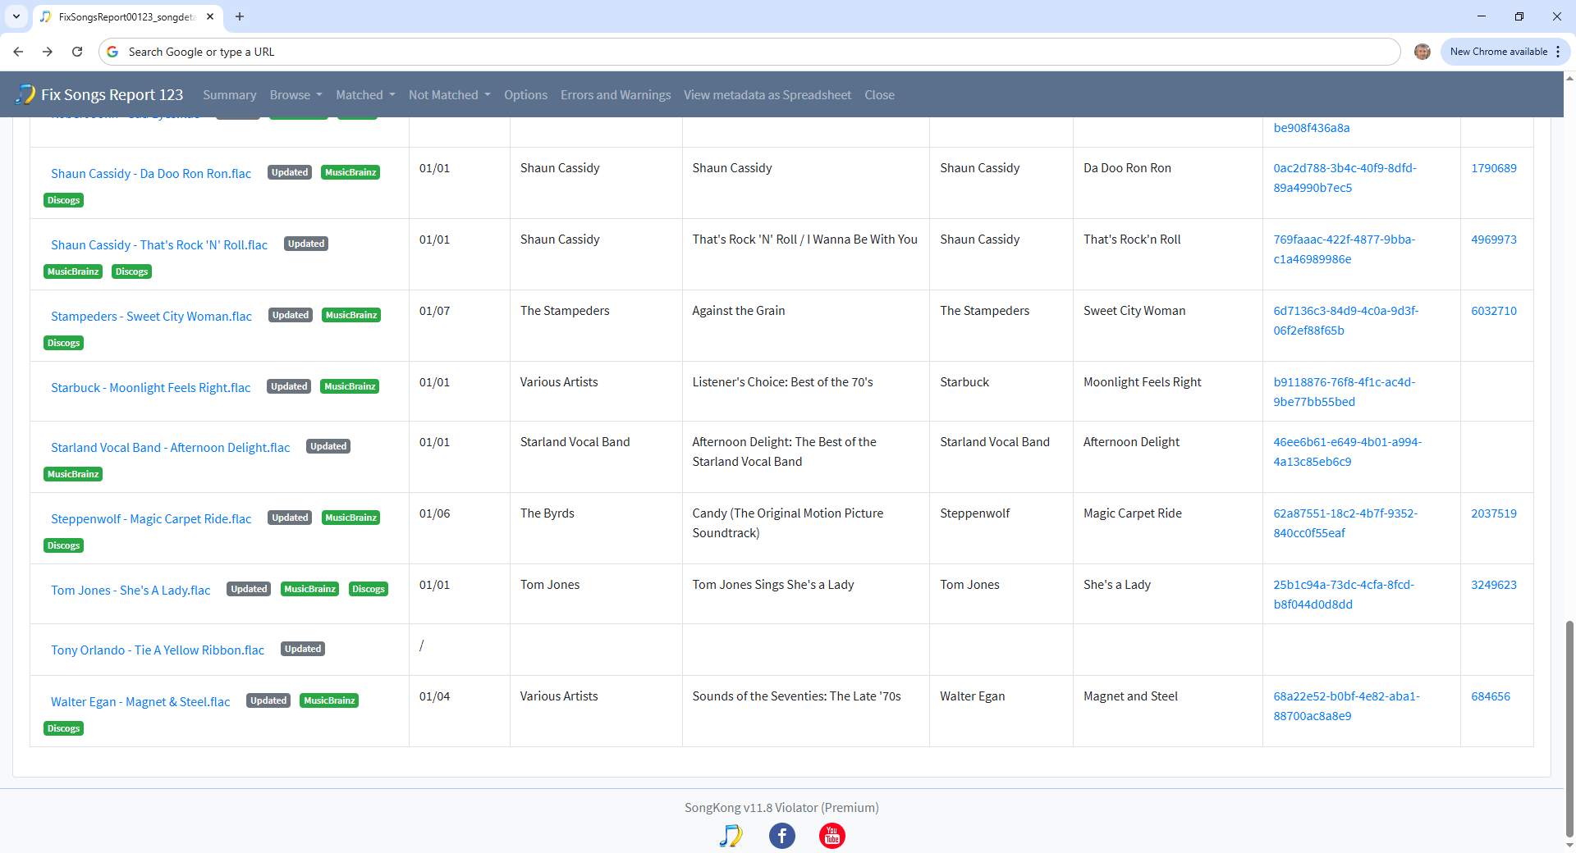
Task: Open Chrome three-dot menu
Action: pos(1558,52)
